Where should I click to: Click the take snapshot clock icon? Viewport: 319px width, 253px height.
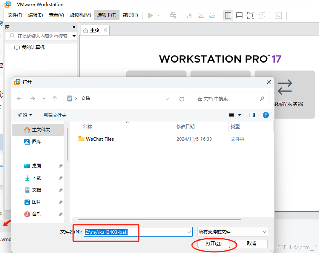tap(189, 15)
